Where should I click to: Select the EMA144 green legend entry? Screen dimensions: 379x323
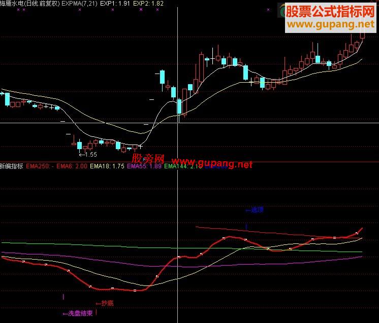click(x=183, y=166)
